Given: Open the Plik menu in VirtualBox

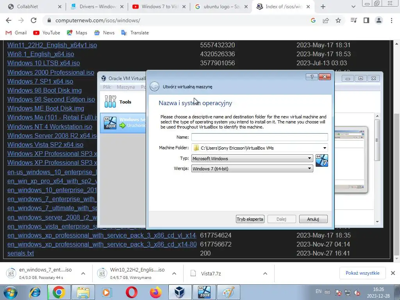Looking at the screenshot, I should [107, 87].
